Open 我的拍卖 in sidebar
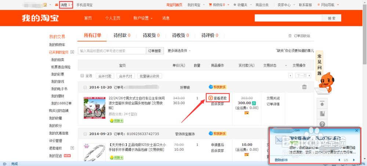The width and height of the screenshot is (367, 166). tap(58, 60)
